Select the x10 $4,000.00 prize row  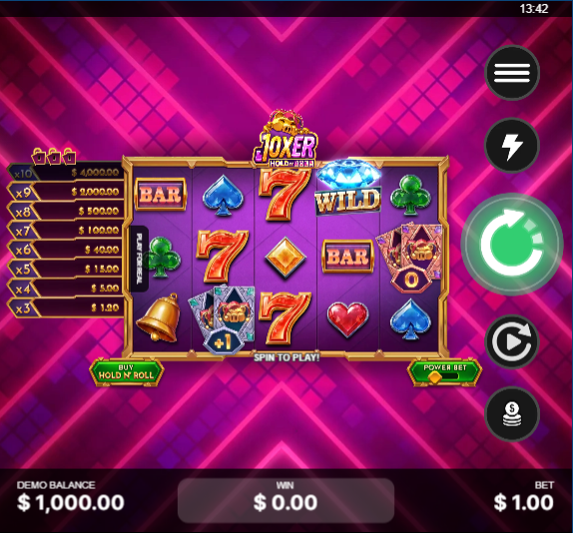66,172
